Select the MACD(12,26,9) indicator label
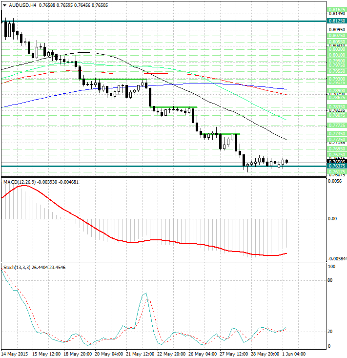 (x=20, y=182)
